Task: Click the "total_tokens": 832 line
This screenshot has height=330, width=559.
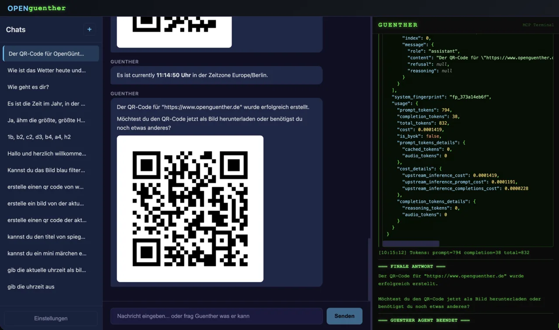Action: tap(423, 123)
